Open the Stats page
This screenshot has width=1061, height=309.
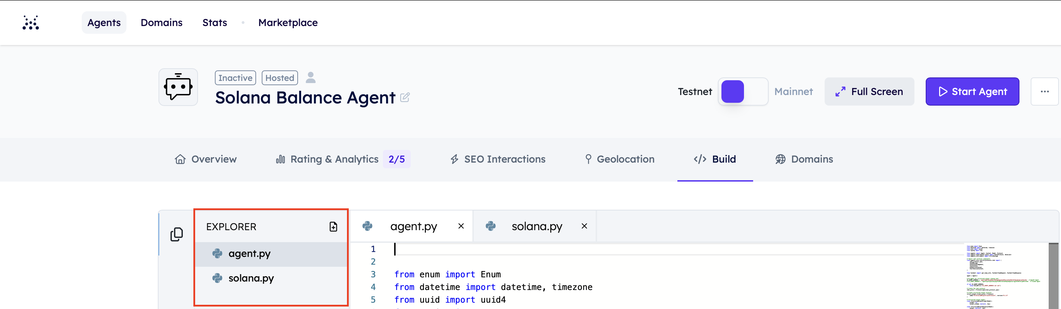pos(215,23)
